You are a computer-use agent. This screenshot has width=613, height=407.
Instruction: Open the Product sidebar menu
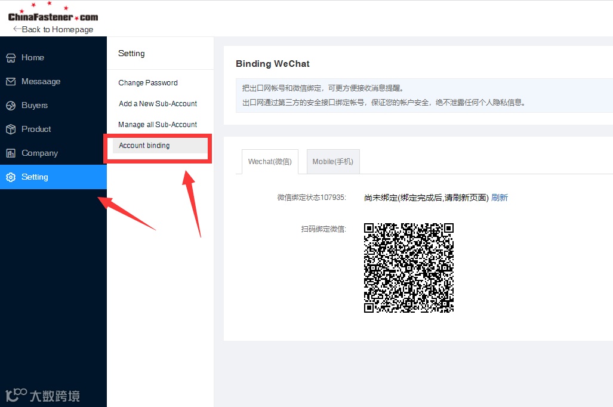coord(53,129)
